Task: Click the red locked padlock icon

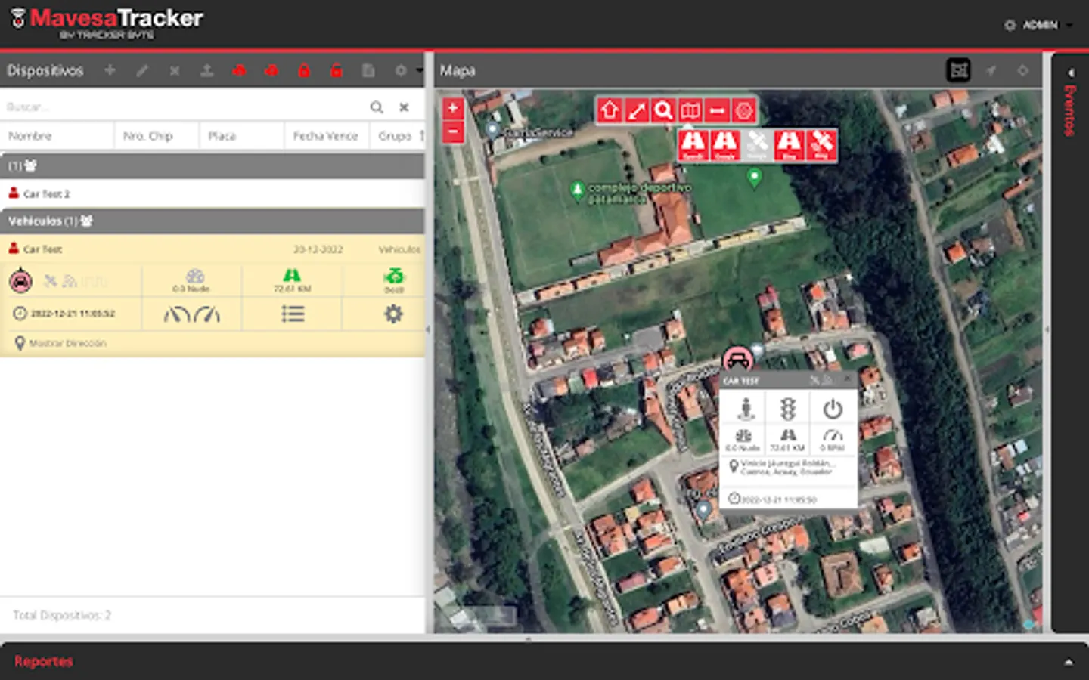Action: coord(304,70)
